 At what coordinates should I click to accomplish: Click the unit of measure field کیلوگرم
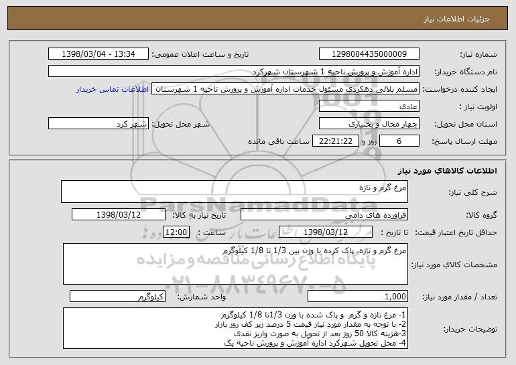click(x=117, y=296)
